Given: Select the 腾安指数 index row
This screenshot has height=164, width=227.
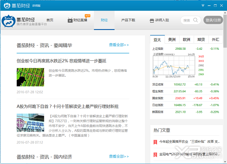Looking at the screenshot, I should (x=185, y=98).
